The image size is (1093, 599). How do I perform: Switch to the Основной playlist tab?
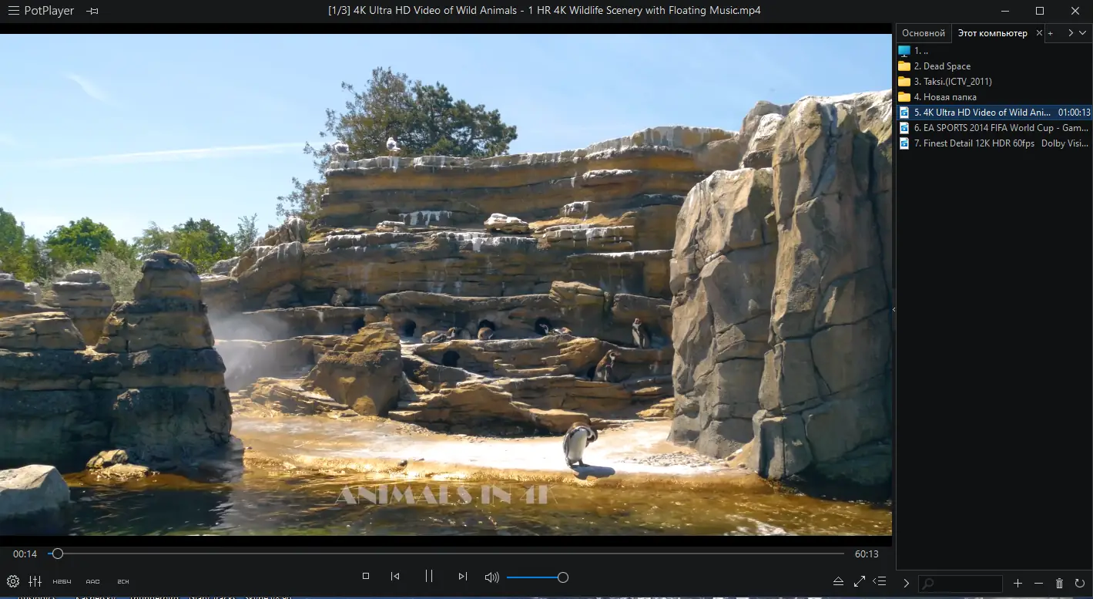924,33
